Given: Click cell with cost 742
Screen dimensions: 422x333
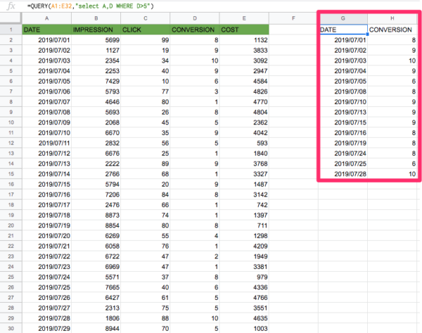Looking at the screenshot, I should [x=244, y=205].
